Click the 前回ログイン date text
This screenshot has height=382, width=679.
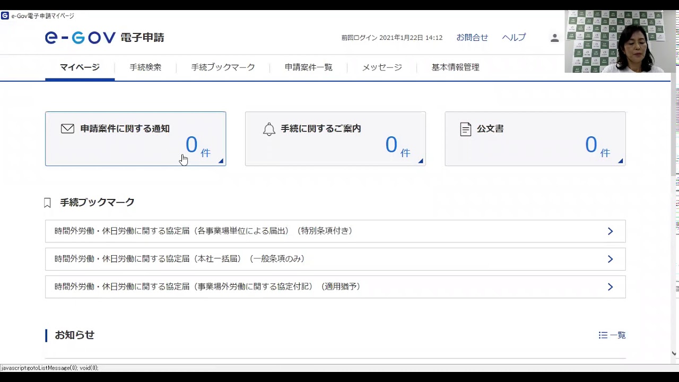click(x=391, y=38)
